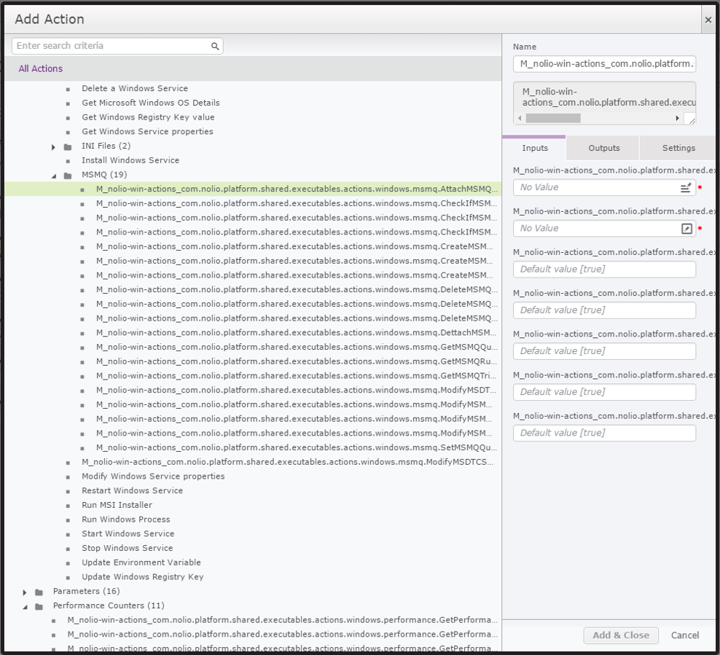Select Delete a Windows Service action
This screenshot has height=655, width=720.
(x=135, y=88)
